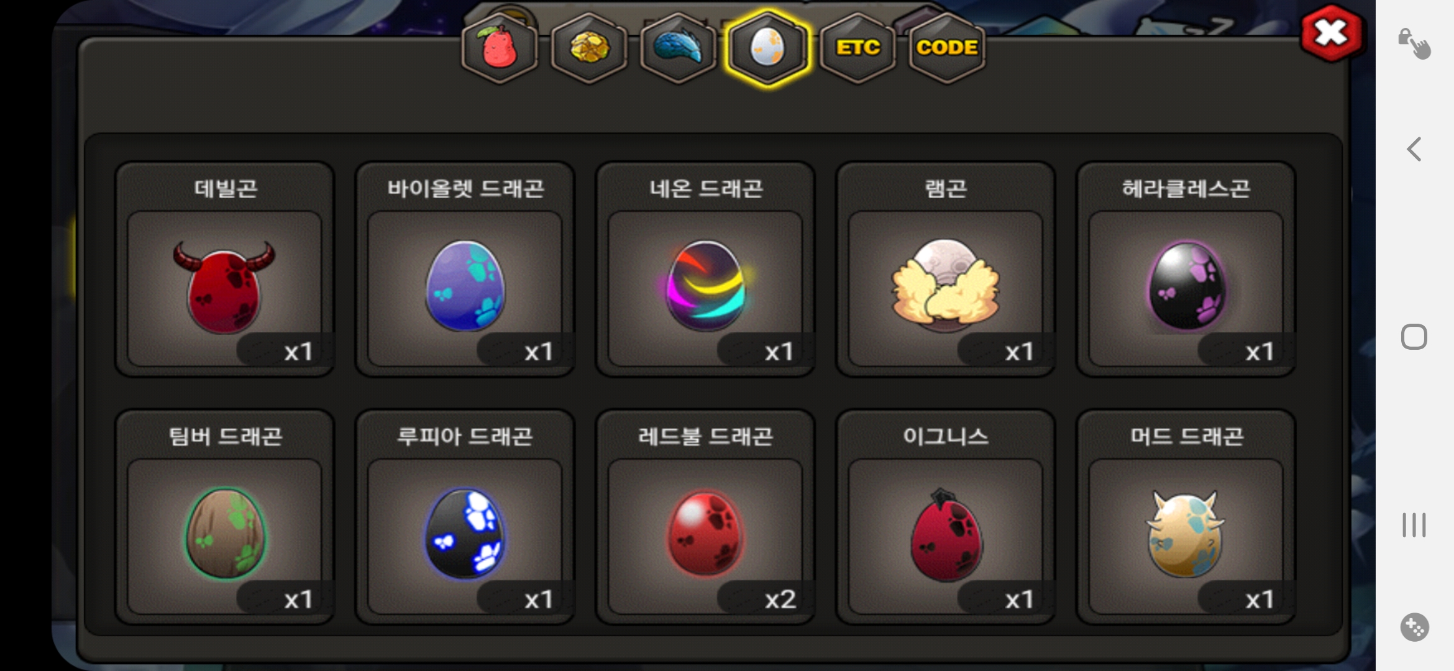Open the game controller tools icon
Viewport: 1454px width, 671px height.
click(1415, 627)
